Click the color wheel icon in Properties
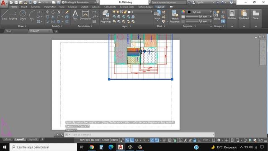 (x=183, y=12)
